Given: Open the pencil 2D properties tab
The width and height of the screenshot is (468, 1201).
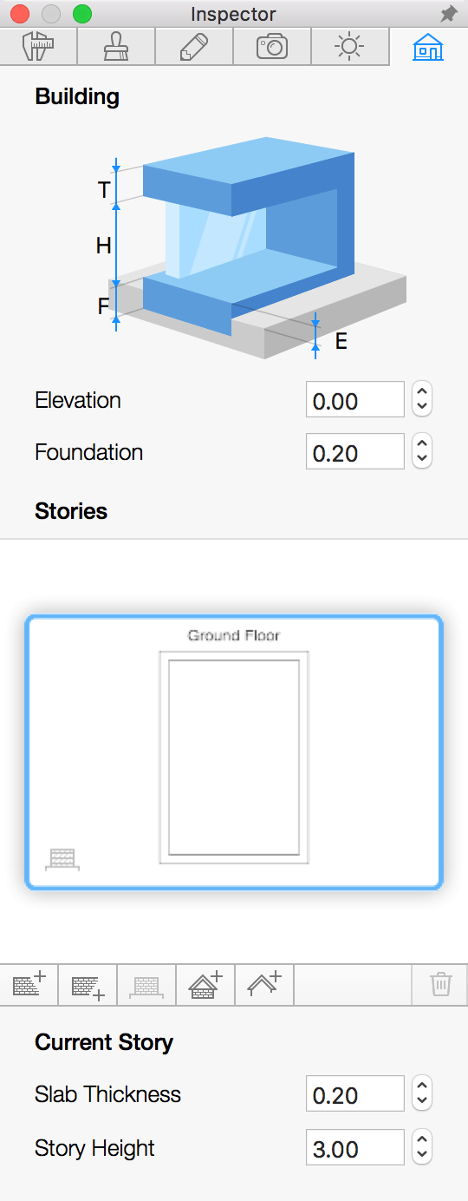Looking at the screenshot, I should (194, 47).
